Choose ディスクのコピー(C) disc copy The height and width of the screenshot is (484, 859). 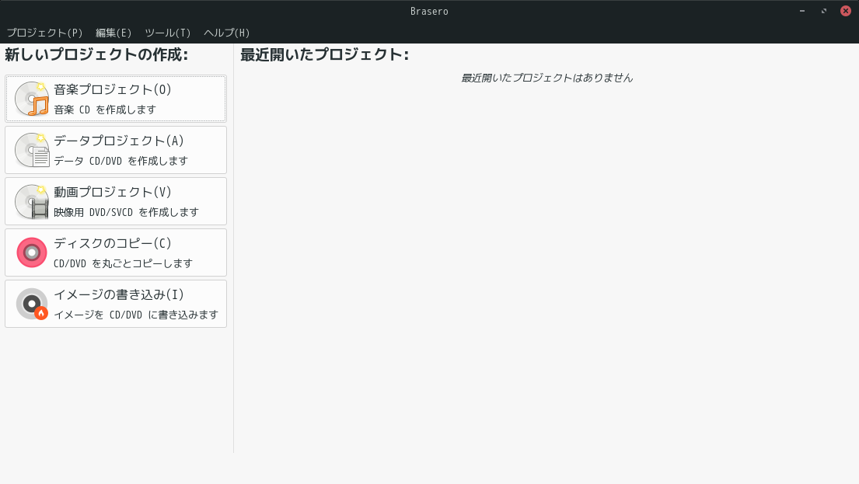(x=116, y=252)
